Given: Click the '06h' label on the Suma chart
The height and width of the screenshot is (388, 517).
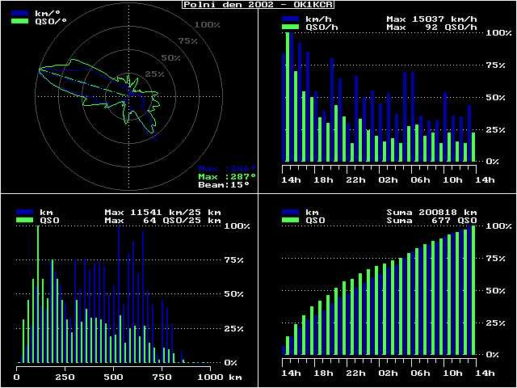Looking at the screenshot, I should [420, 373].
